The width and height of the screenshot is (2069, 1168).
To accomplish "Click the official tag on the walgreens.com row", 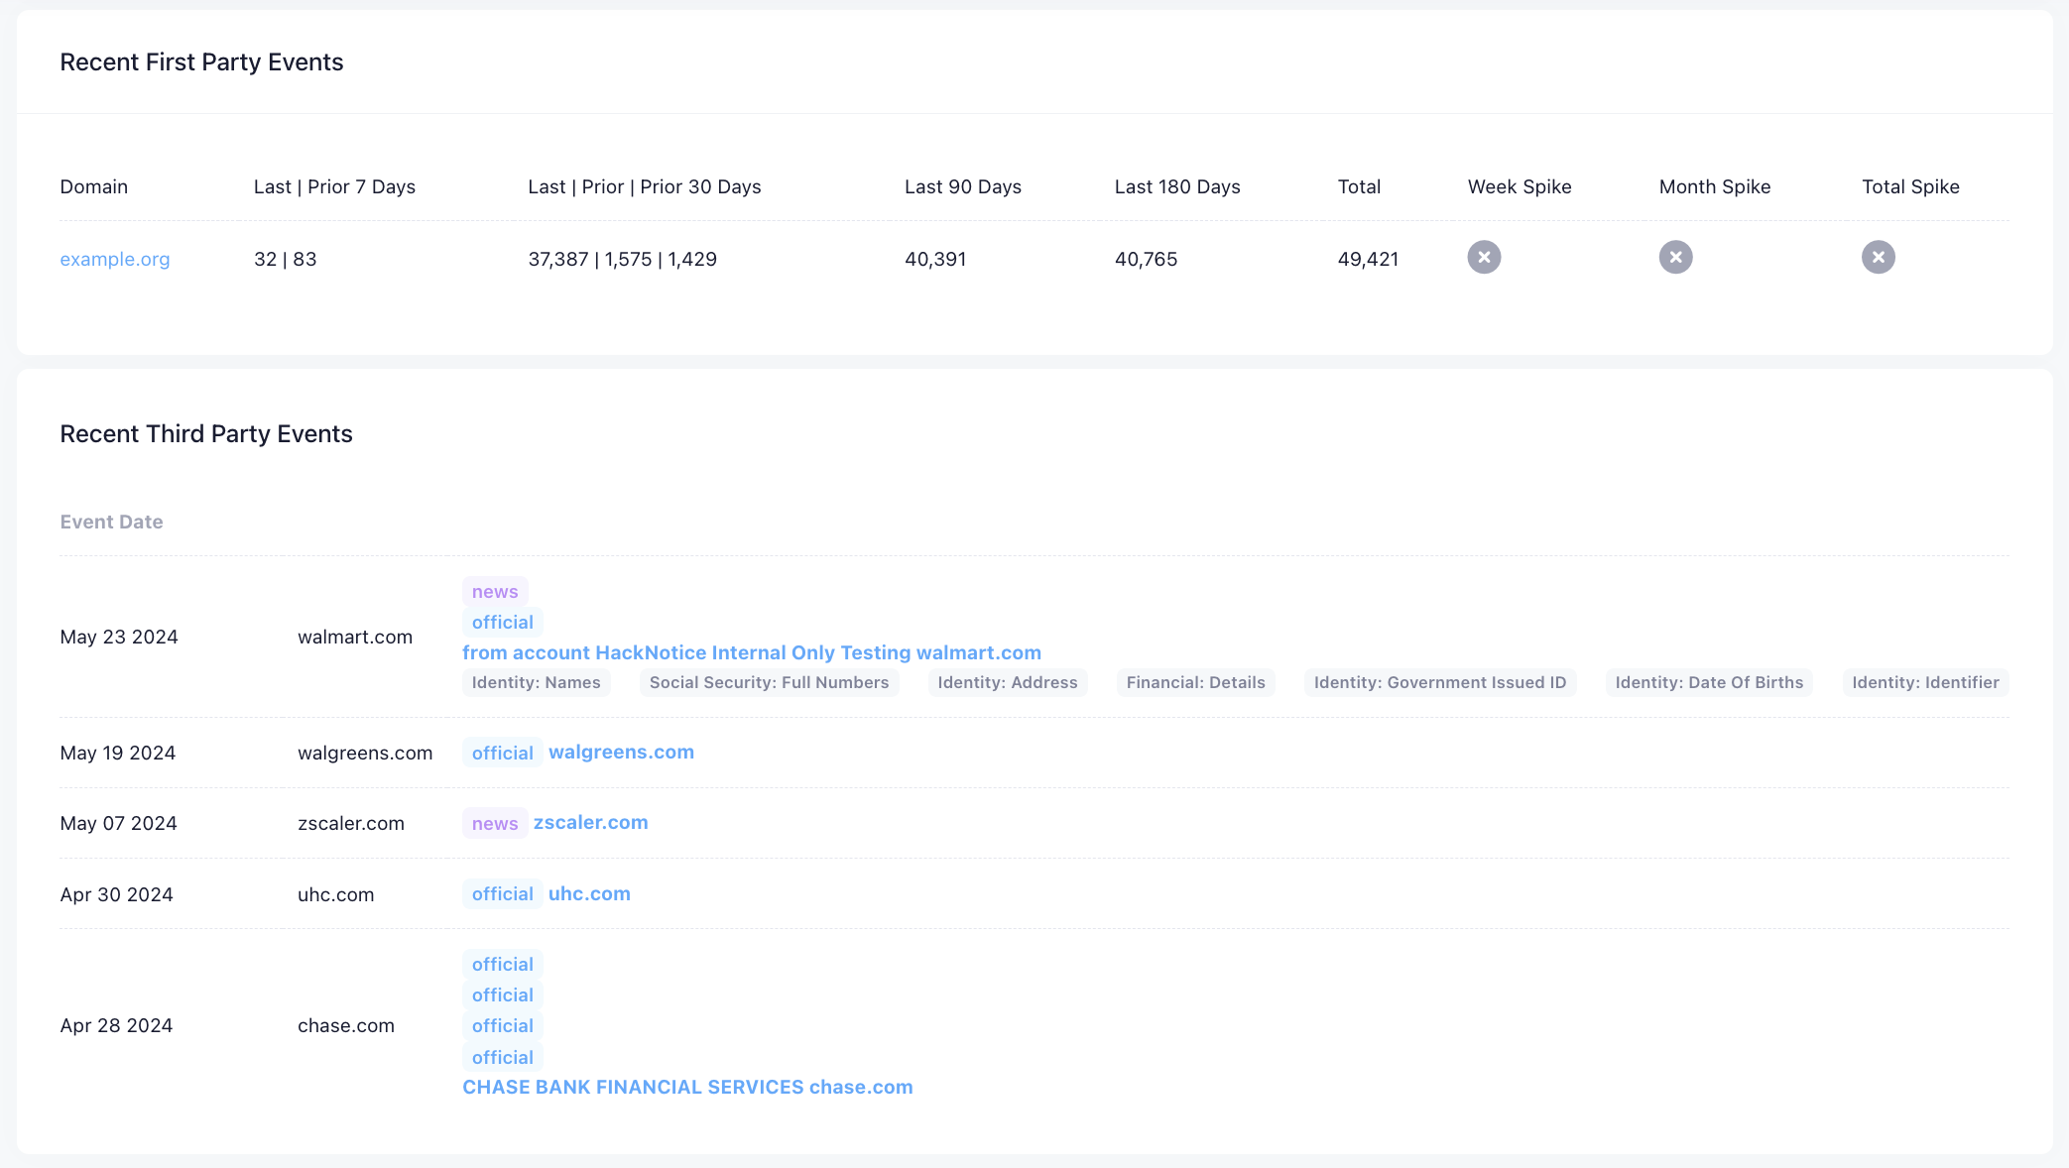I will point(502,754).
